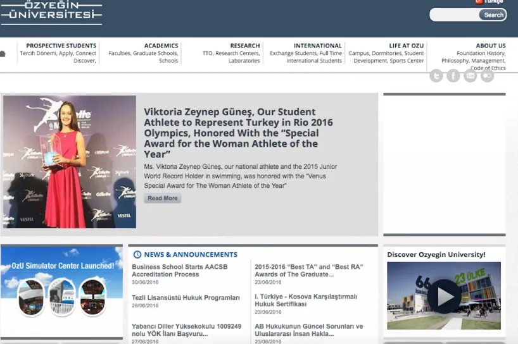Open Yabancı Diller Yüksekokulu 1009249 announcement

tap(187, 330)
